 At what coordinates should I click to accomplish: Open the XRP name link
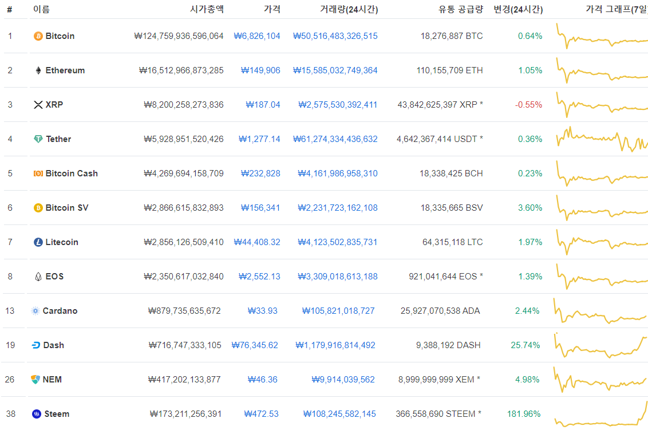pos(54,105)
